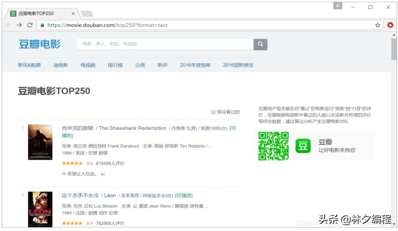Click the quote 希望让人自由。

click(82, 174)
